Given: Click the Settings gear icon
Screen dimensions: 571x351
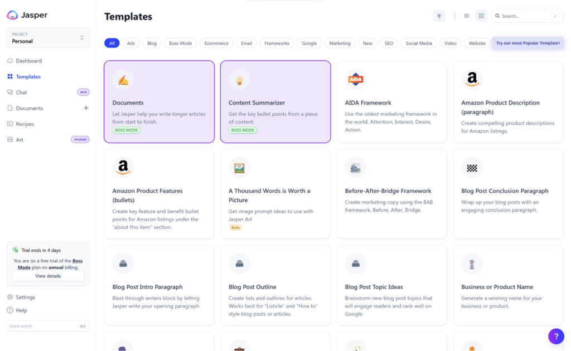Looking at the screenshot, I should (x=10, y=297).
